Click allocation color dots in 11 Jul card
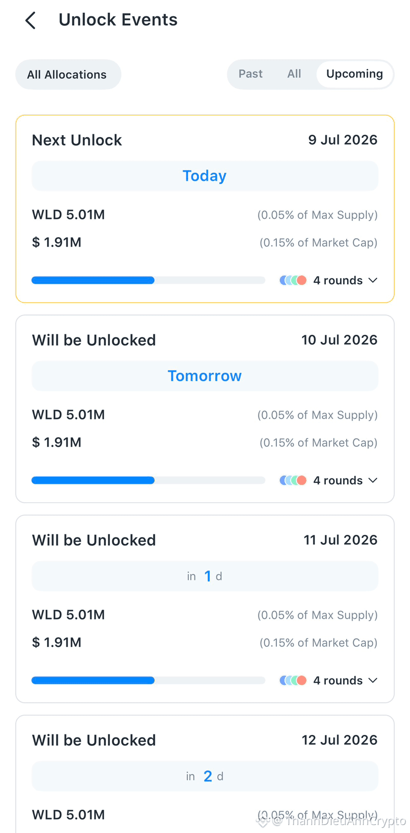The width and height of the screenshot is (410, 833). click(293, 680)
